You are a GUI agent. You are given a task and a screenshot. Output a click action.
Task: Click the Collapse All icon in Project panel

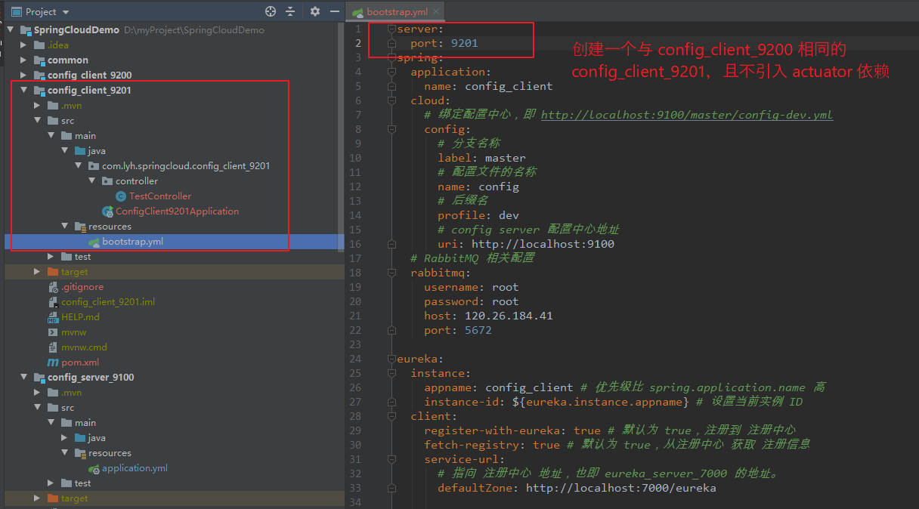(x=290, y=11)
